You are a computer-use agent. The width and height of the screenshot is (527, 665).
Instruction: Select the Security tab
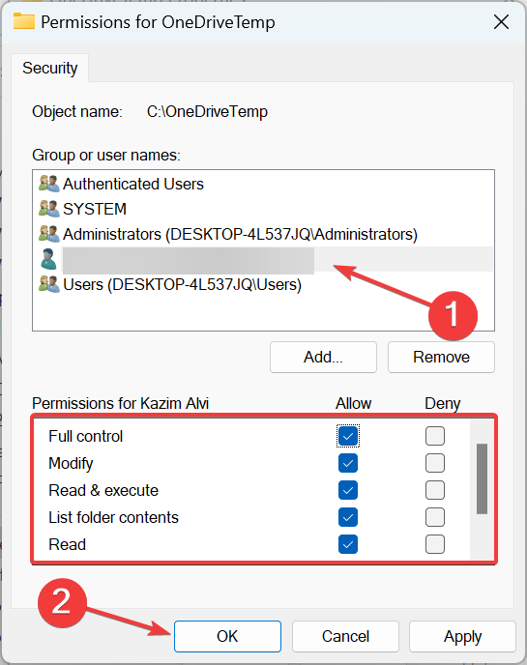tap(50, 68)
